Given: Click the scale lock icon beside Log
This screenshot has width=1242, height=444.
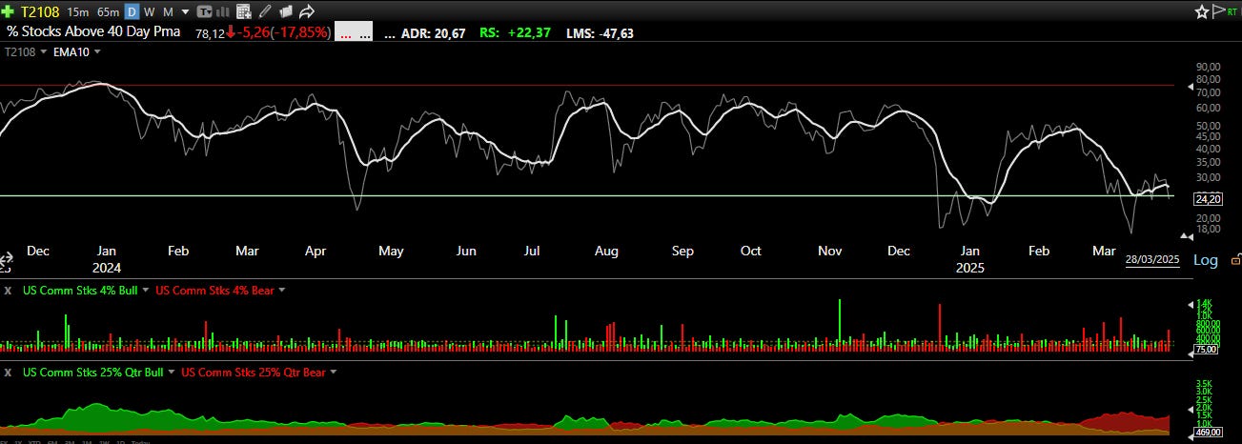Looking at the screenshot, I should (1235, 260).
